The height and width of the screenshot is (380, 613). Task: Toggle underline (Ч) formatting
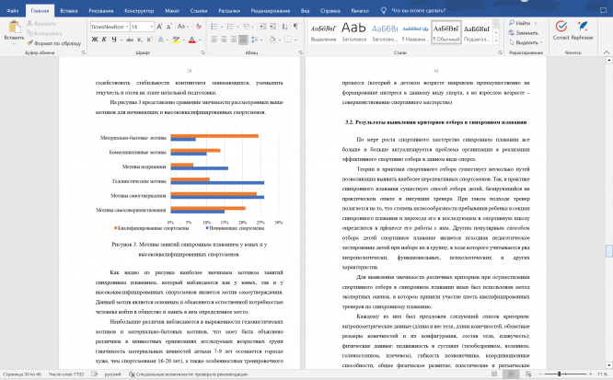[114, 40]
